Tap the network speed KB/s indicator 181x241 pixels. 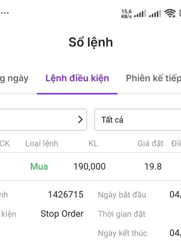point(126,14)
